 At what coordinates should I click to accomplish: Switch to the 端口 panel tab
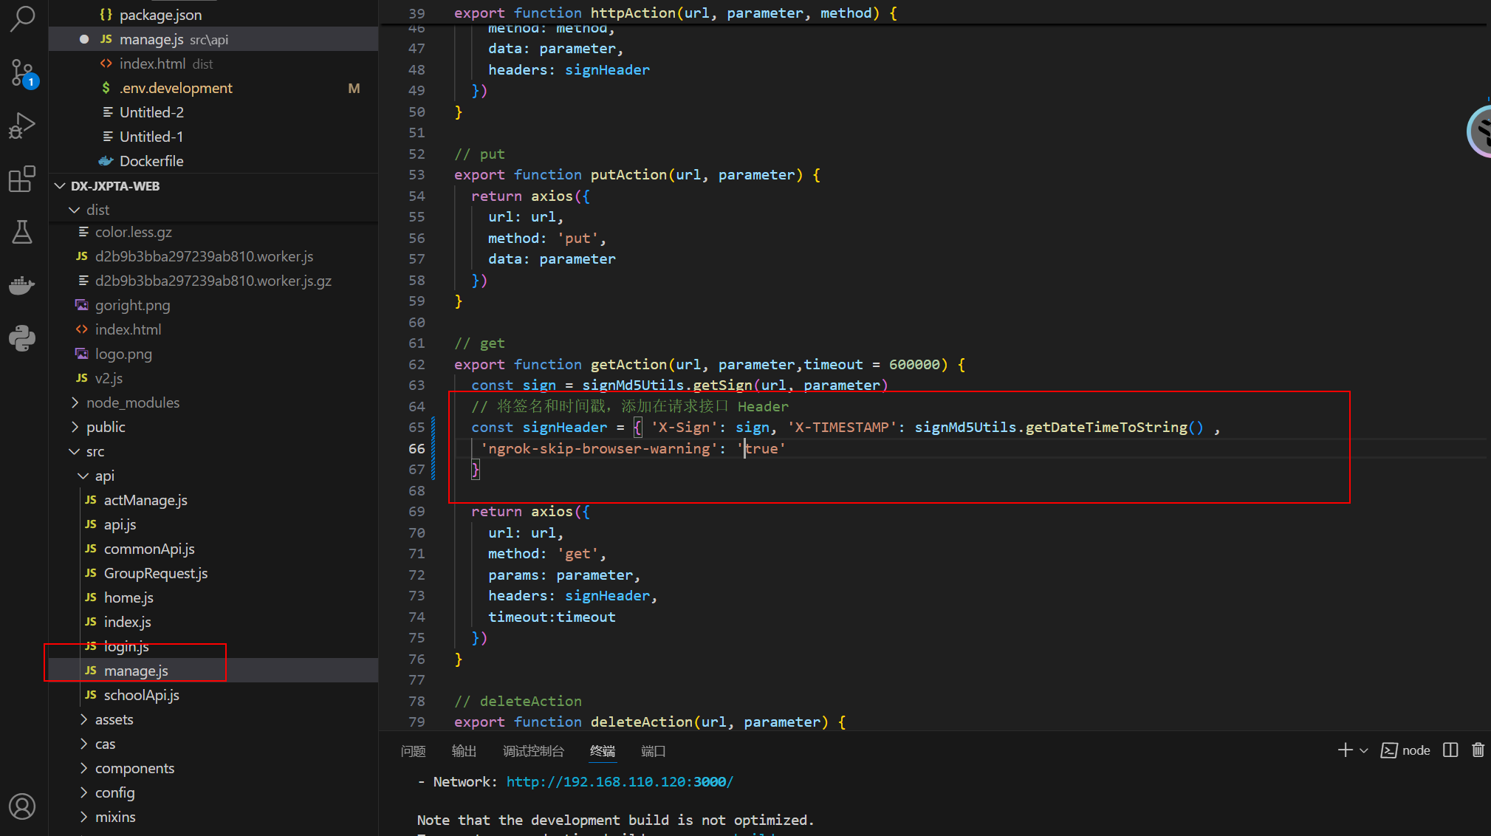click(653, 751)
